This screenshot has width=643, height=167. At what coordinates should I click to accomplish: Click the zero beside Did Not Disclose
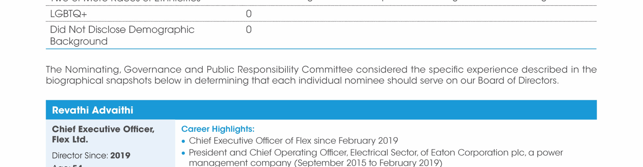(x=249, y=29)
